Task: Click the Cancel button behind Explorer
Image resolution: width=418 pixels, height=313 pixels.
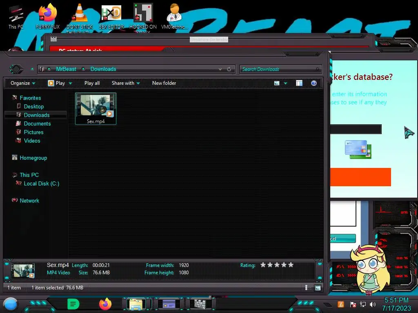Action: pos(343,238)
